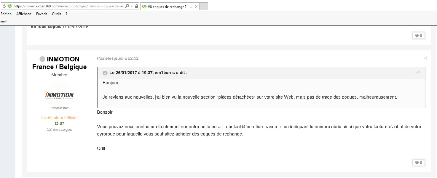Click the 'En roue depuis le 12/07/2016' text
This screenshot has width=437, height=178.
[x=59, y=27]
